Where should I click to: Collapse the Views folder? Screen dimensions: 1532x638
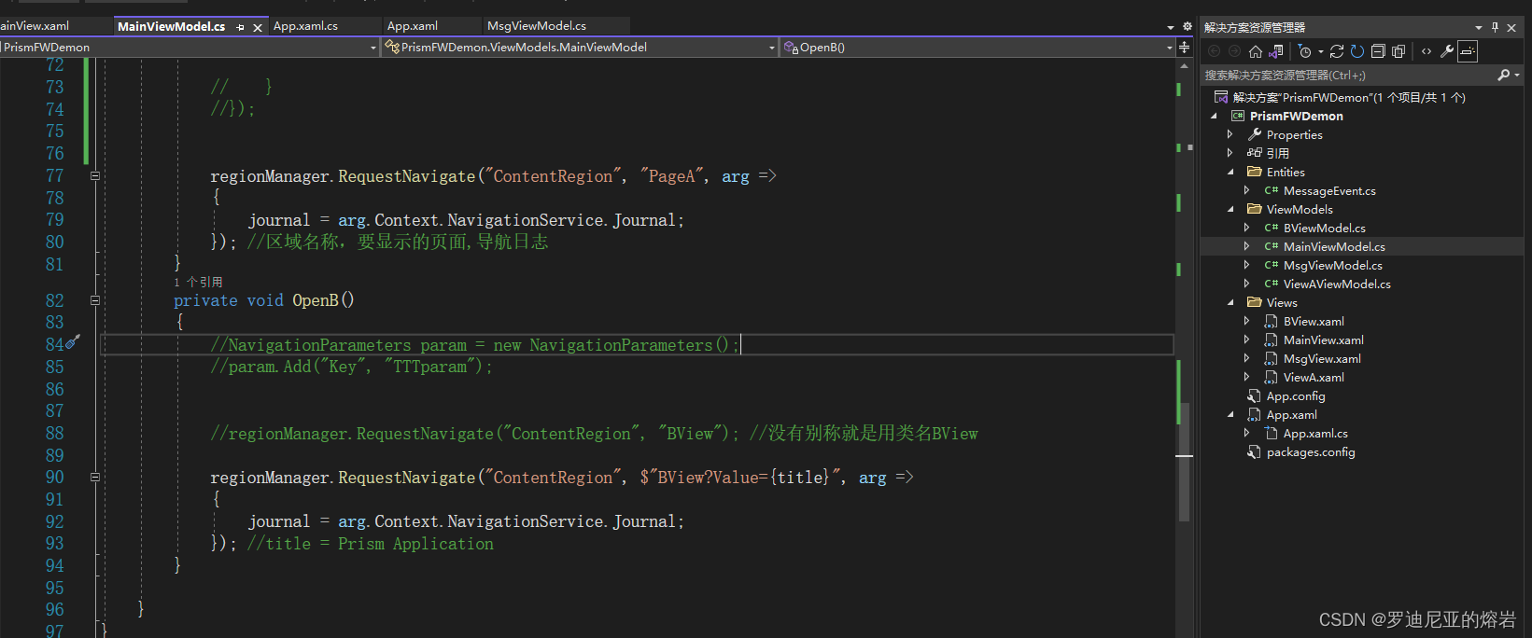(x=1230, y=302)
